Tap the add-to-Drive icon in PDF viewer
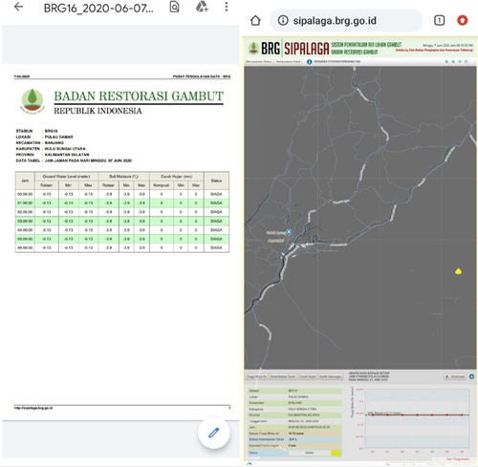This screenshot has width=478, height=467. pyautogui.click(x=202, y=7)
